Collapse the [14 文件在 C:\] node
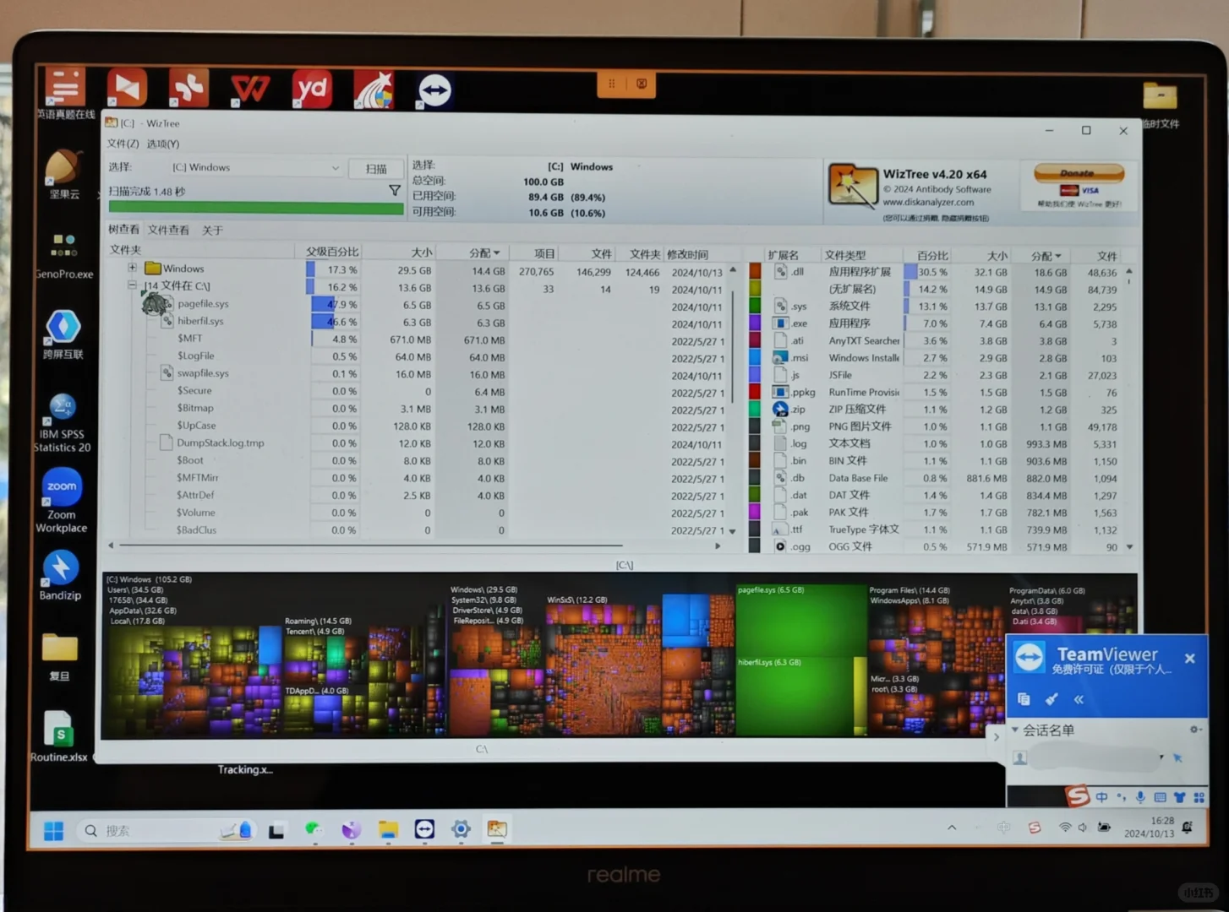 (132, 285)
